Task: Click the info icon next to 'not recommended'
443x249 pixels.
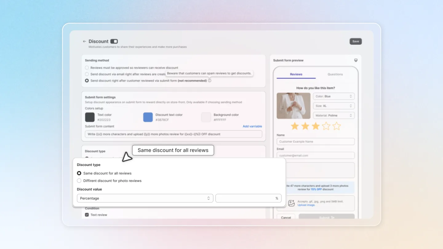Action: point(210,81)
